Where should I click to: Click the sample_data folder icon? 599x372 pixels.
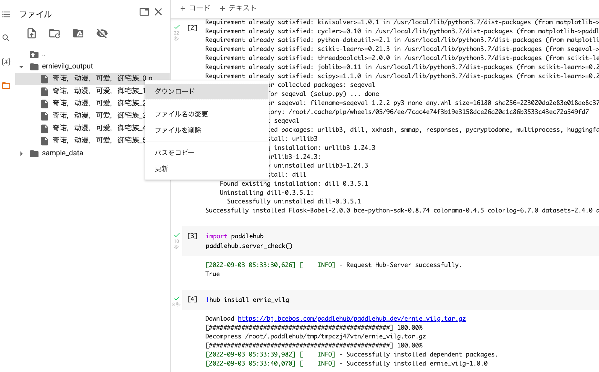click(34, 153)
